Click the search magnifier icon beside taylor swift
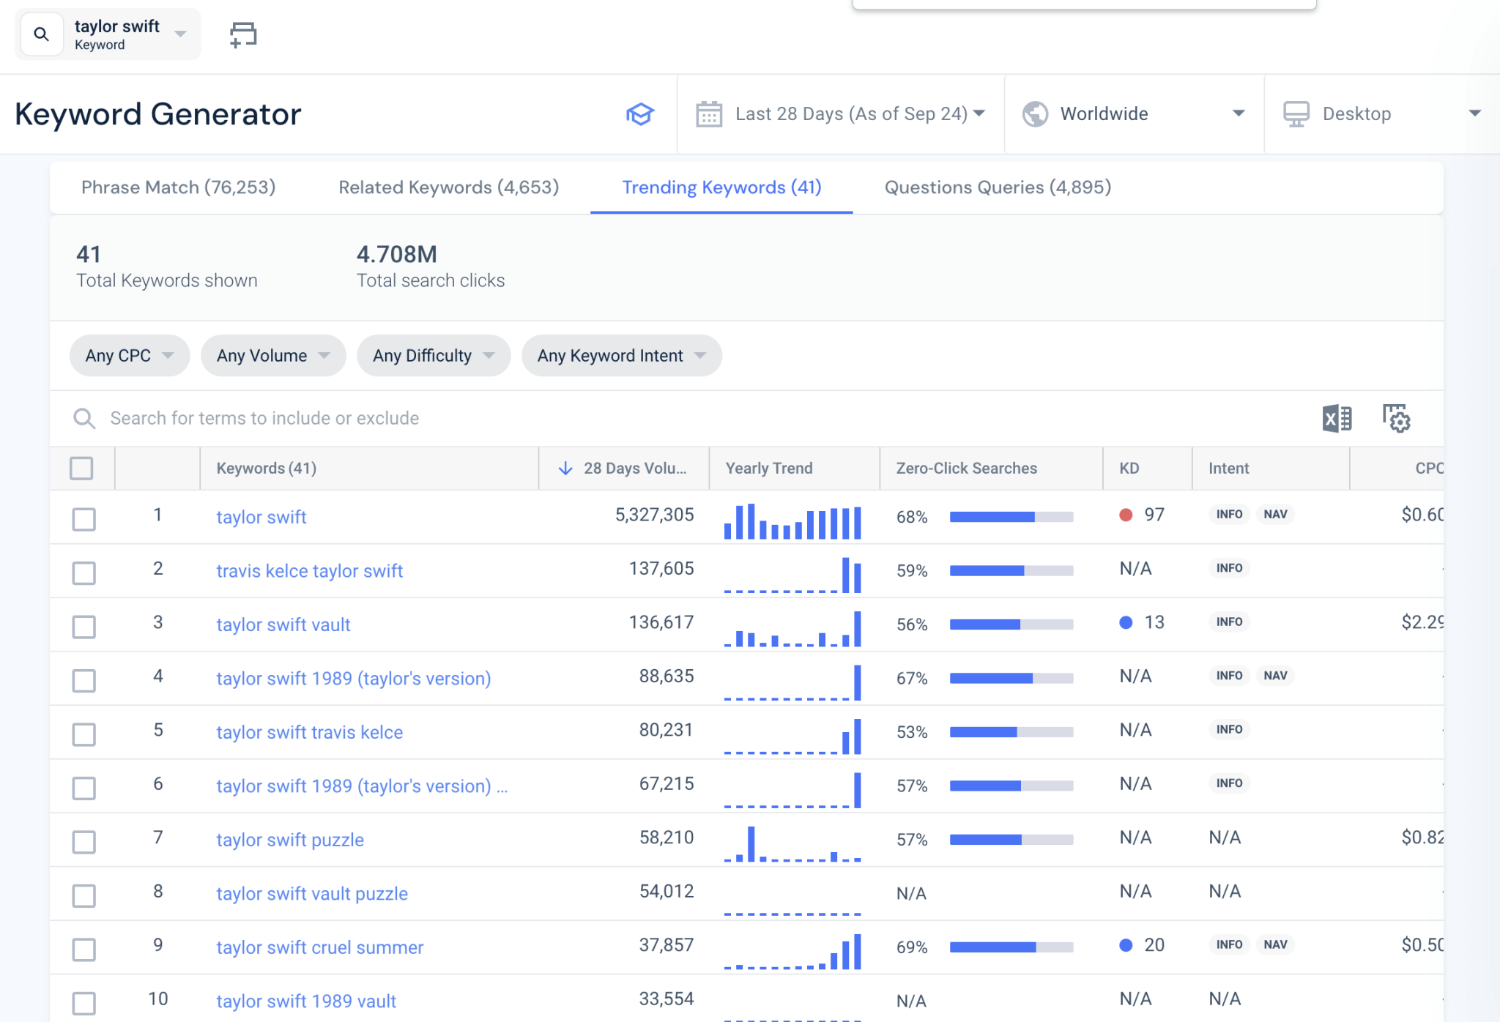This screenshot has height=1022, width=1500. coord(42,34)
